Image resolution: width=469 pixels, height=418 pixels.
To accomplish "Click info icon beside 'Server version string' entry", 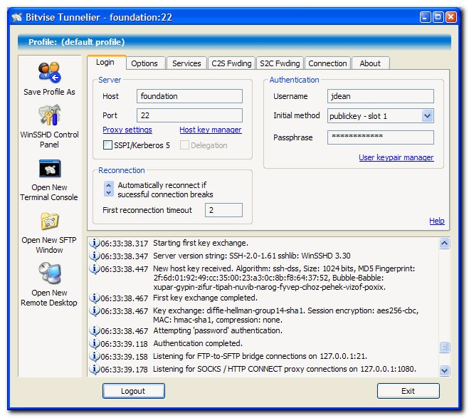I will pyautogui.click(x=95, y=256).
